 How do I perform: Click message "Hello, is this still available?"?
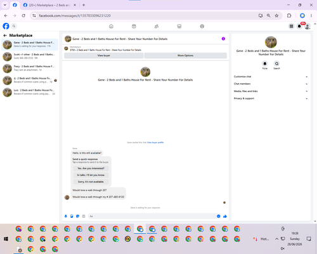coord(87,153)
